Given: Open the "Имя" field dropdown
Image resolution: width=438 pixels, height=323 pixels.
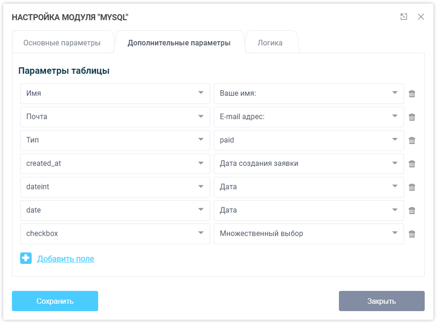Looking at the screenshot, I should (202, 94).
